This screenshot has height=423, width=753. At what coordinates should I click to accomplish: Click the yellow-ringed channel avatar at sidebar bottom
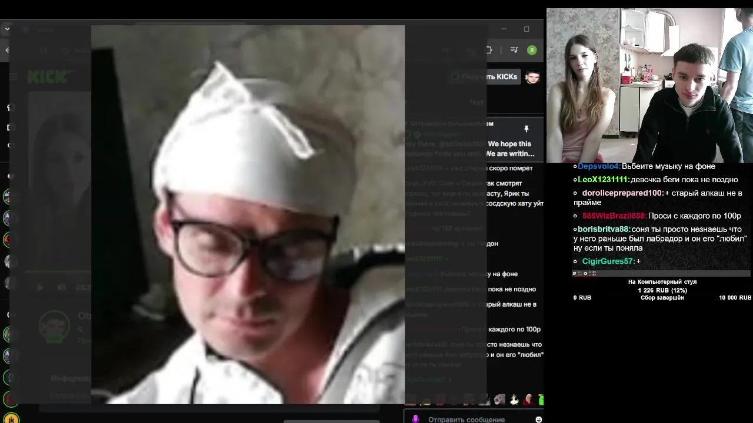pyautogui.click(x=11, y=418)
